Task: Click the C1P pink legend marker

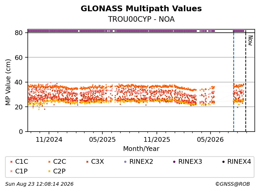Action: (12, 171)
